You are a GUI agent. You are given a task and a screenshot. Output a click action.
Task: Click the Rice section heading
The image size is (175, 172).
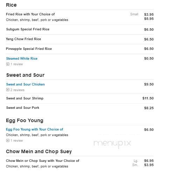coord(11,5)
